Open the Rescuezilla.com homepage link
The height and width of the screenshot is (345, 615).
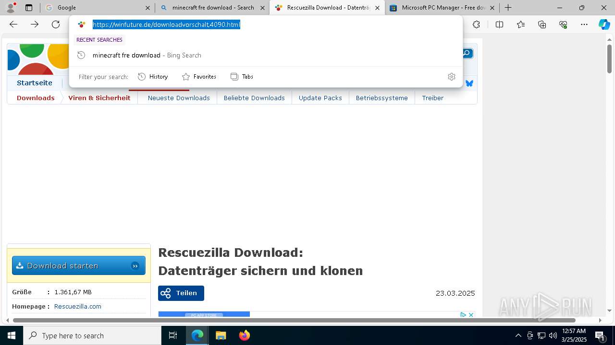point(78,306)
